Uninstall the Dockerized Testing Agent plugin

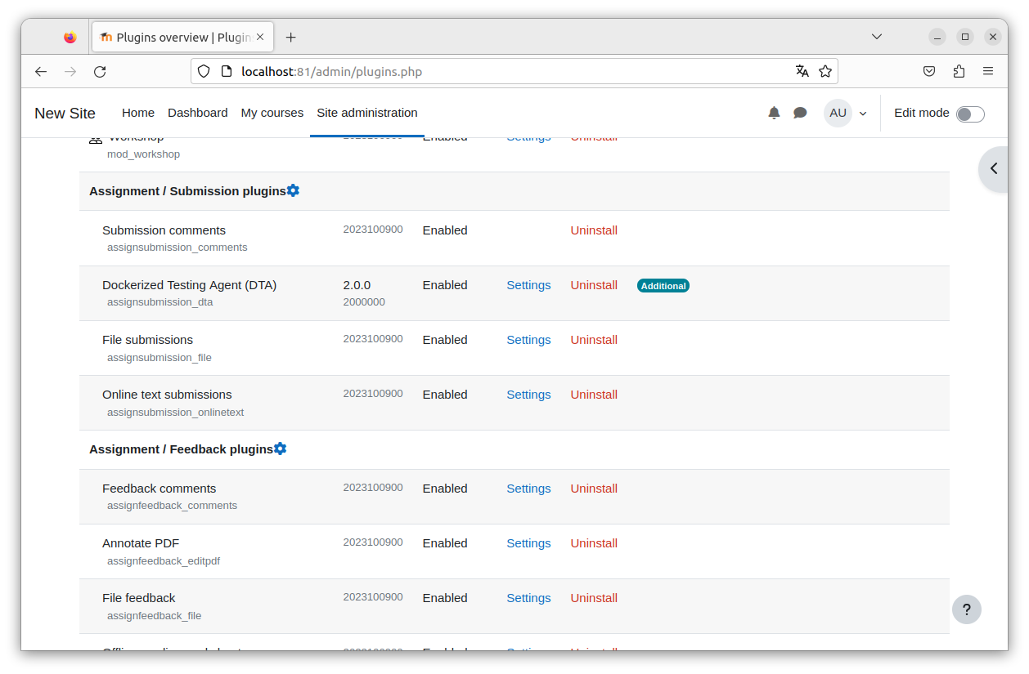(594, 285)
